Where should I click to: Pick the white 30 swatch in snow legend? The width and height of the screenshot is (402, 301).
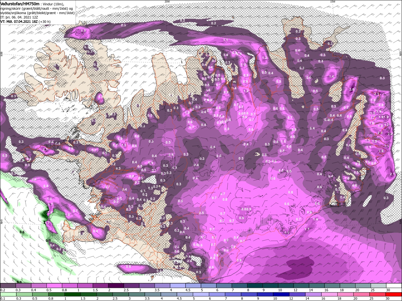click(x=394, y=285)
